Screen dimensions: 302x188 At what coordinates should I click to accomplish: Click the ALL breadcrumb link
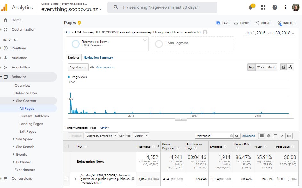(68, 32)
